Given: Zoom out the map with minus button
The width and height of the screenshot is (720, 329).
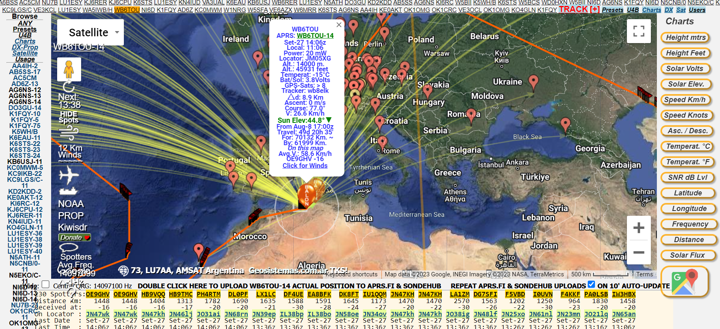Looking at the screenshot, I should coord(638,252).
